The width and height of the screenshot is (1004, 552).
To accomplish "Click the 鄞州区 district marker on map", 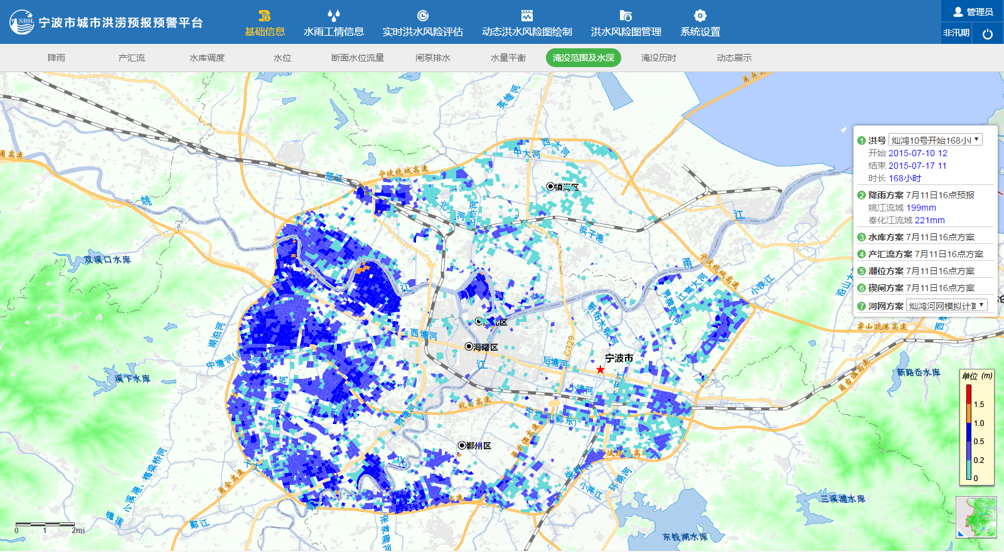I will tap(462, 445).
